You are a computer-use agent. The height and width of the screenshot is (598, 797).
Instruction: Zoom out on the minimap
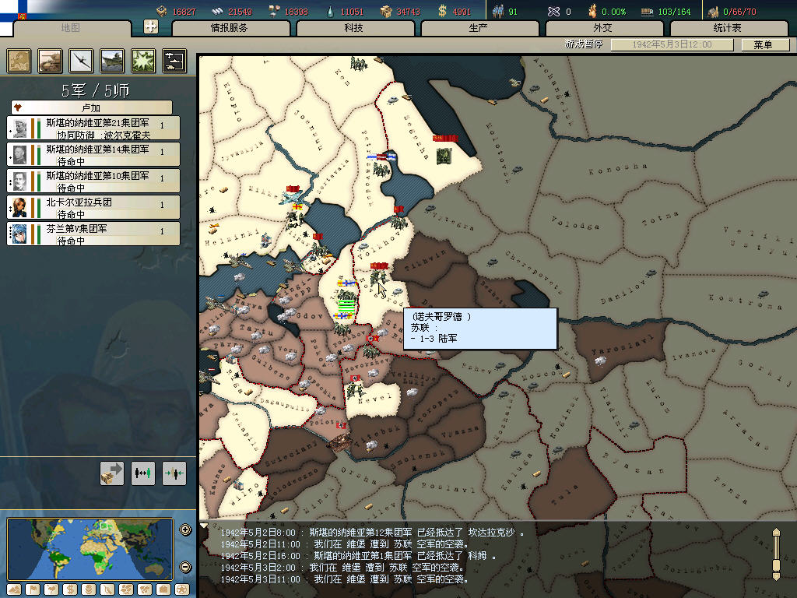pos(185,566)
